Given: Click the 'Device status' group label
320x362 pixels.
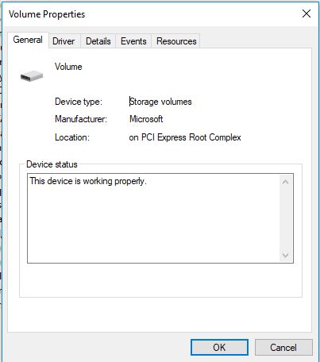Looking at the screenshot, I should [x=52, y=164].
